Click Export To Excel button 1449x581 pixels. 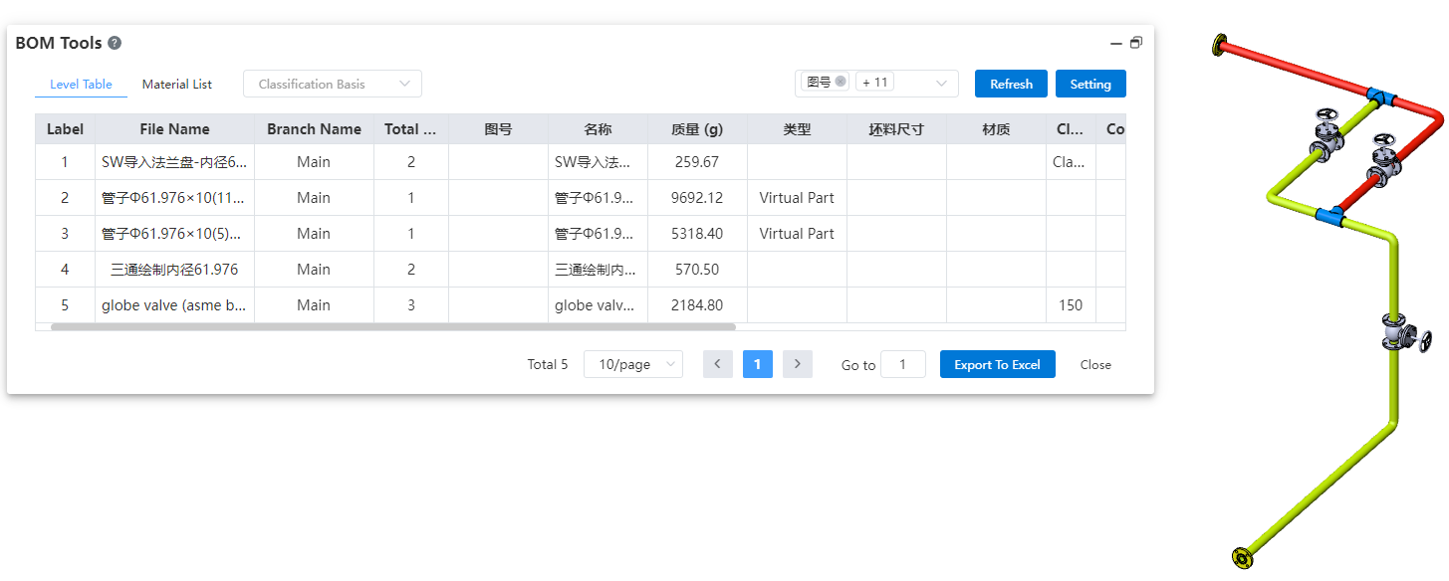tap(997, 365)
